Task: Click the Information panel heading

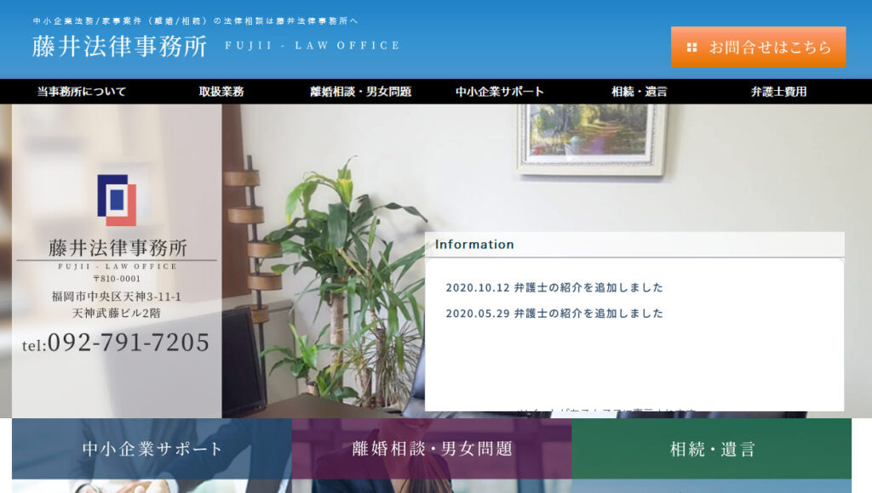Action: point(474,245)
